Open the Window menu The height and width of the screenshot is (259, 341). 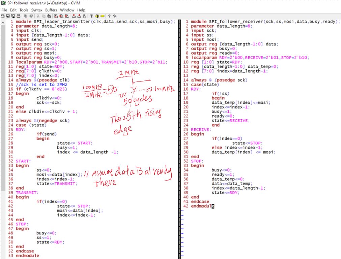pos(67,10)
